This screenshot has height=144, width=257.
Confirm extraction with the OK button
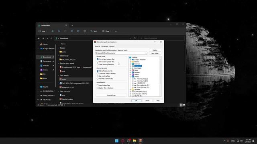[x=137, y=100]
